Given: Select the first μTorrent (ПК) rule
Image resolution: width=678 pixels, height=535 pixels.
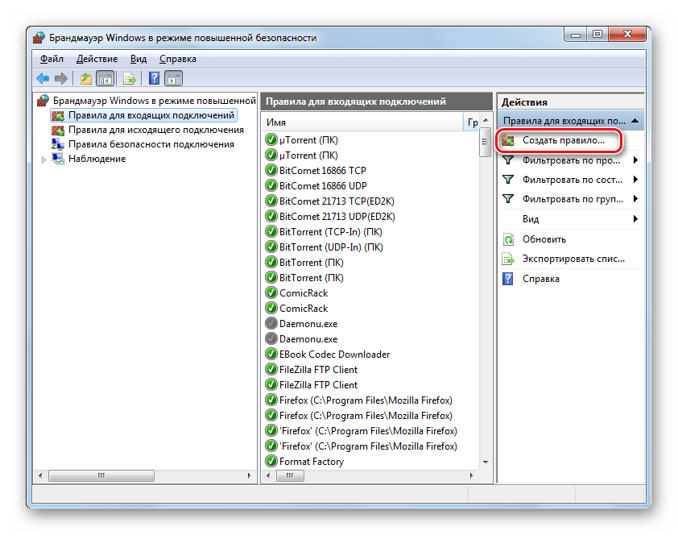Looking at the screenshot, I should pos(308,140).
